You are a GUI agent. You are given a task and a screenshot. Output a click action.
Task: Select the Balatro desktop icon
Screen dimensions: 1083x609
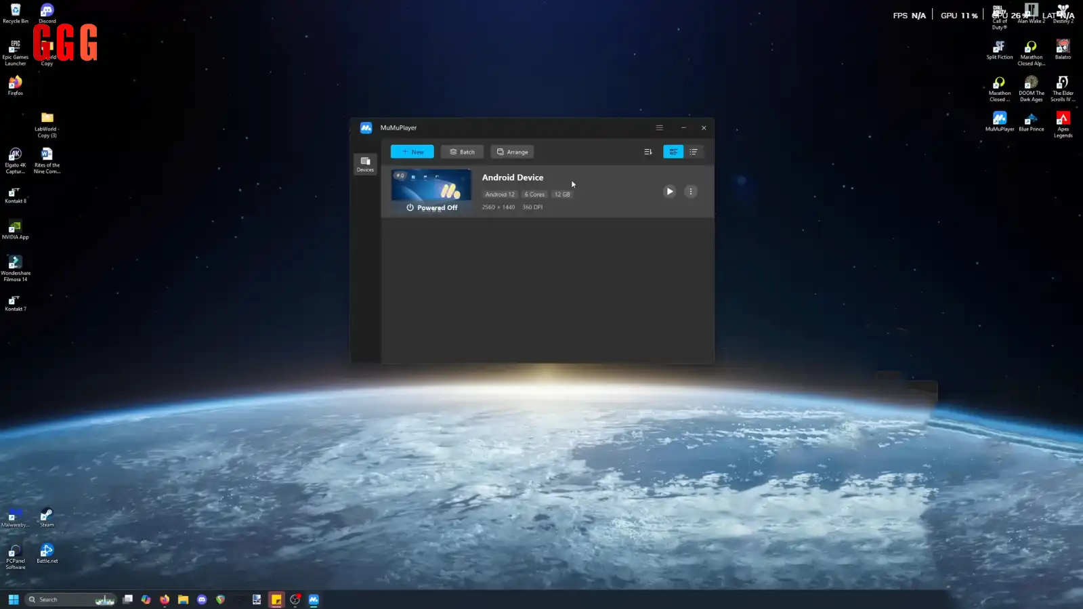(x=1063, y=50)
